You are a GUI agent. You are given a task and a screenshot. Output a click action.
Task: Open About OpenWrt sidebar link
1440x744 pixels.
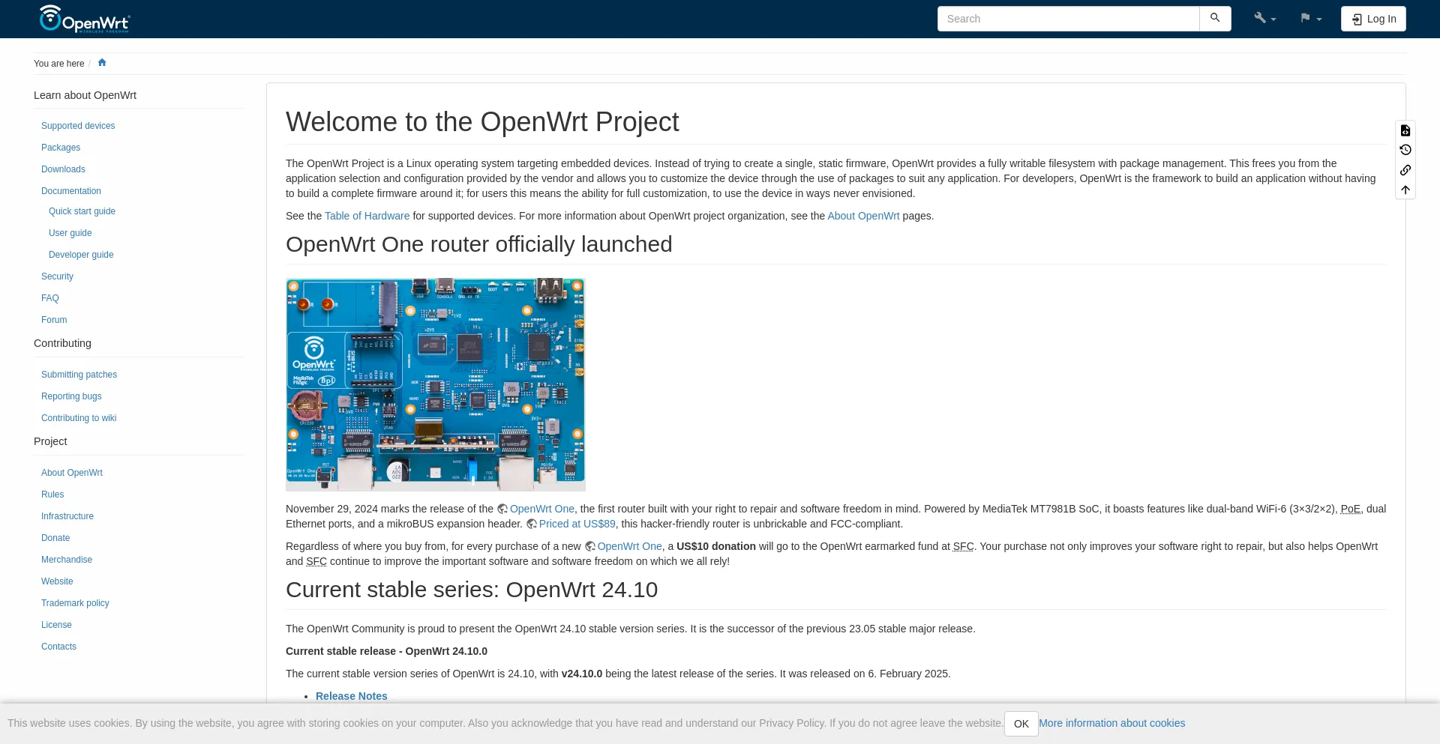coord(72,473)
